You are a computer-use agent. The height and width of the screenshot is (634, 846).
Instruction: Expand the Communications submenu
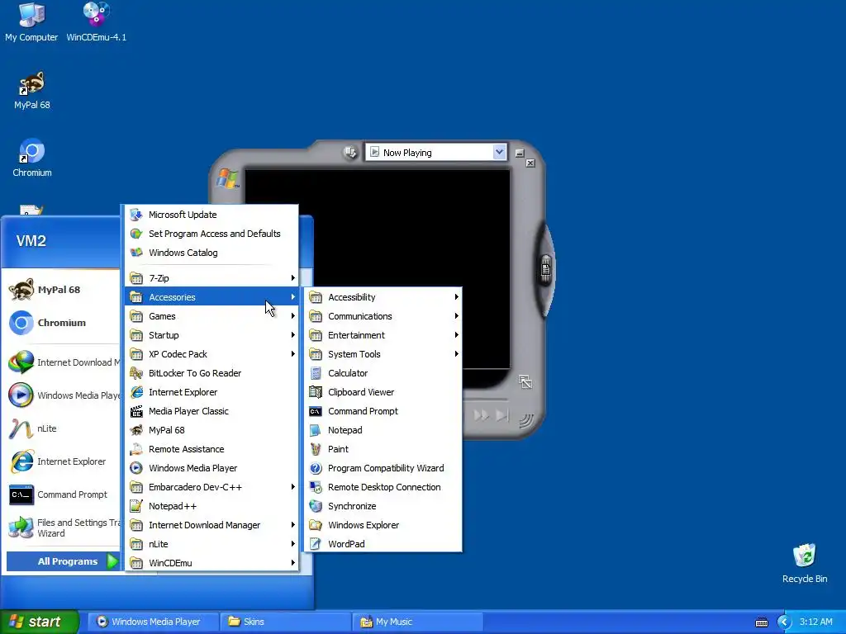(383, 316)
